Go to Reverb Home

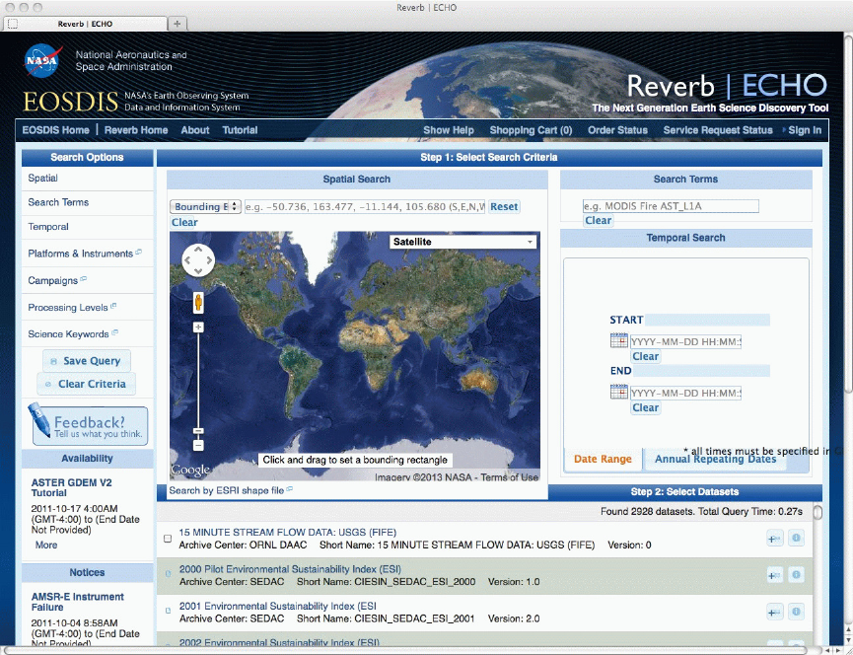(136, 130)
